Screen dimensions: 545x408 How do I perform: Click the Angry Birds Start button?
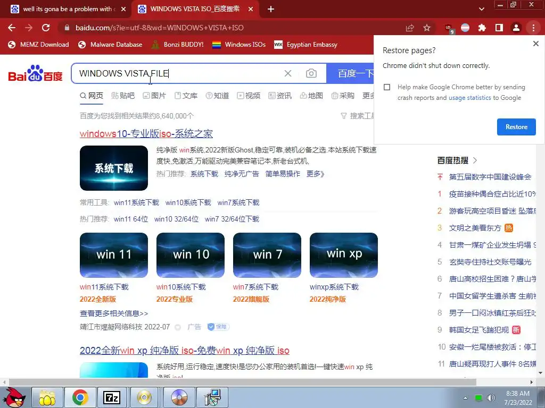pos(13,397)
